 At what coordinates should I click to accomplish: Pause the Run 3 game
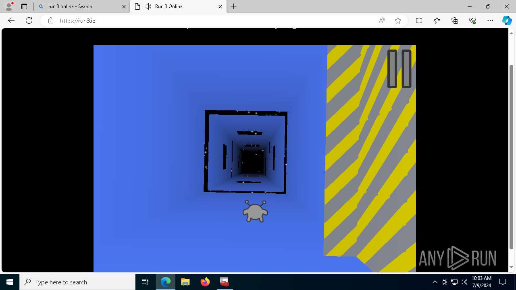(x=399, y=69)
